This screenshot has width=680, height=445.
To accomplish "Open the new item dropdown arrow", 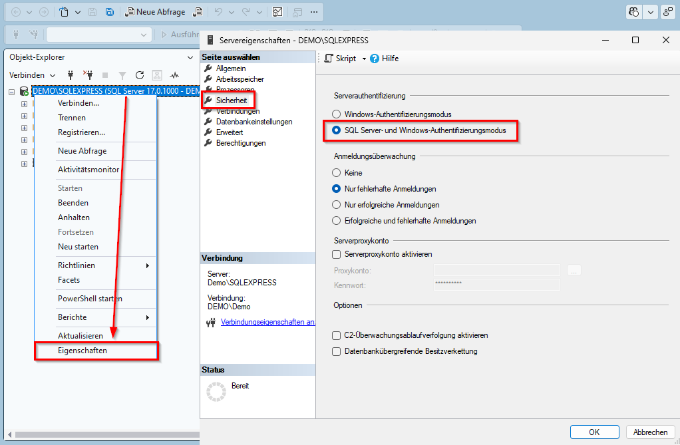I will (x=78, y=12).
